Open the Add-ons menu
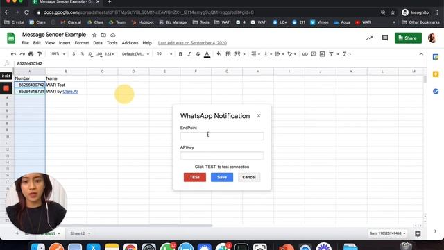 (130, 43)
